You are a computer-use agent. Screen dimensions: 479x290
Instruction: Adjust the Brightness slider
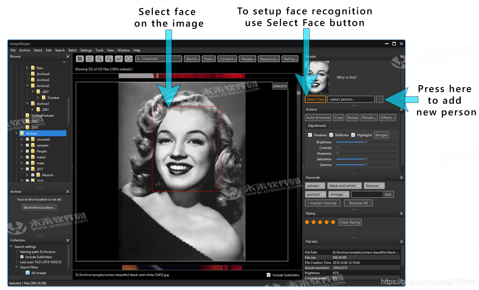tap(366, 142)
